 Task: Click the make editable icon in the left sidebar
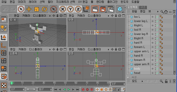point(4,28)
